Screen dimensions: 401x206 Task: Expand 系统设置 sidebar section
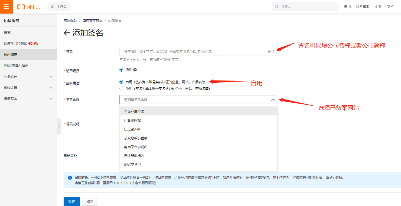click(28, 88)
